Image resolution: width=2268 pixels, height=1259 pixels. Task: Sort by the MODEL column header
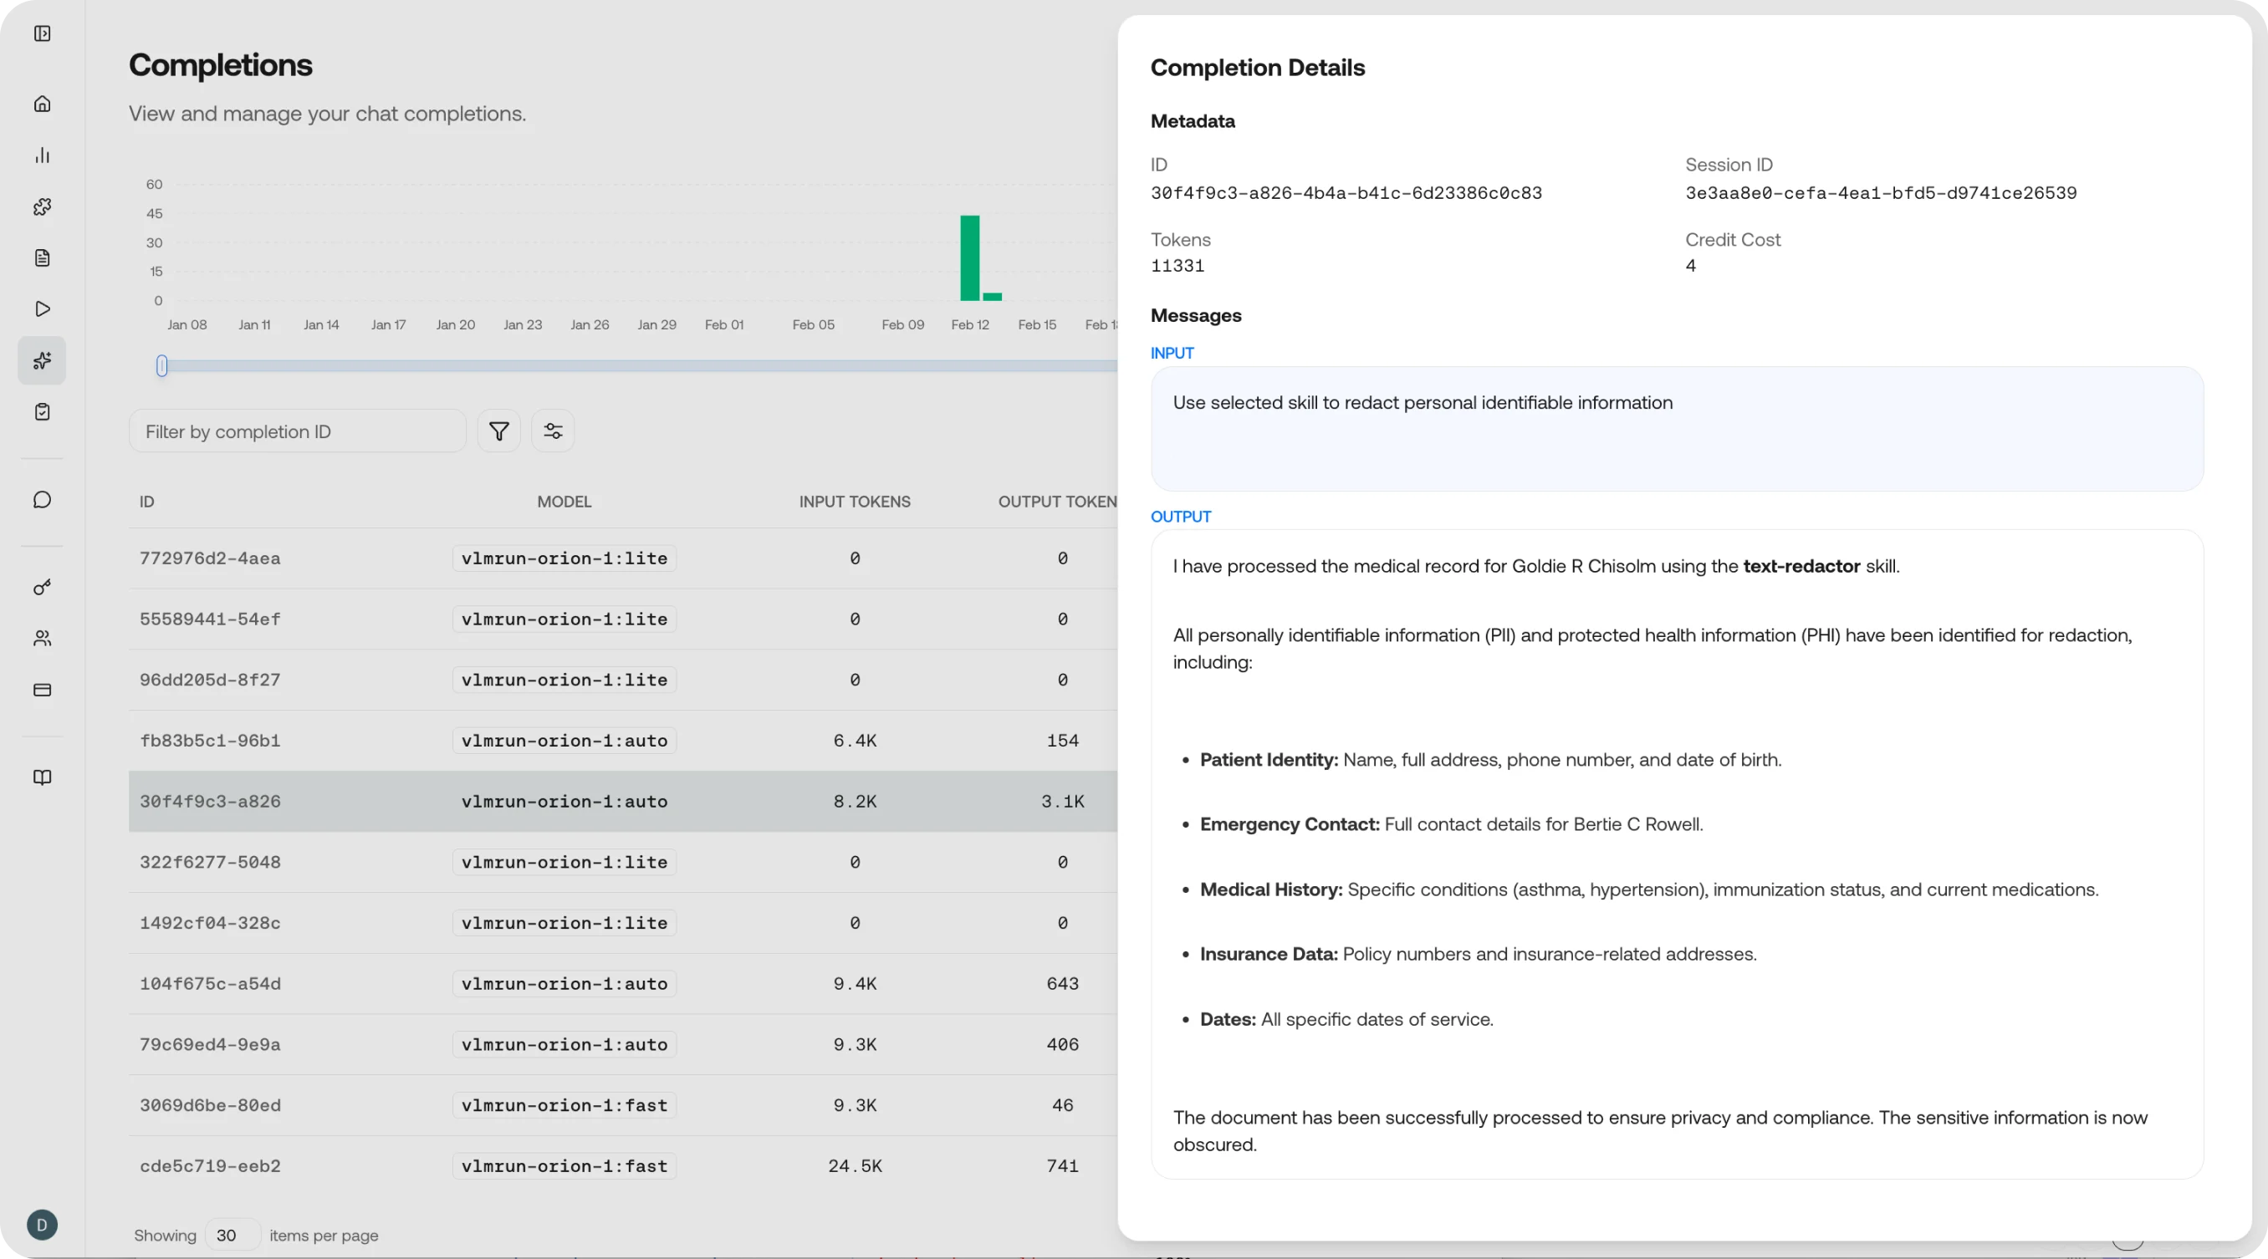coord(564,502)
